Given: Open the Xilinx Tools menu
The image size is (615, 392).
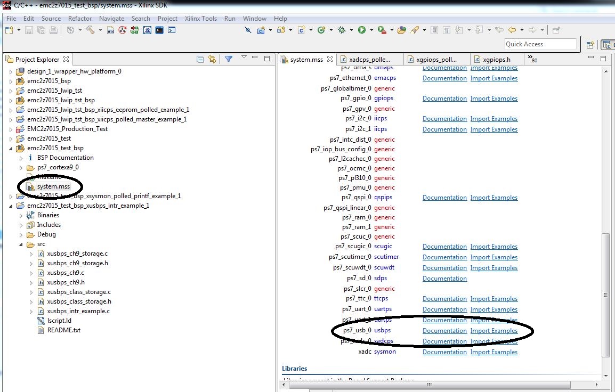Looking at the screenshot, I should click(x=201, y=18).
